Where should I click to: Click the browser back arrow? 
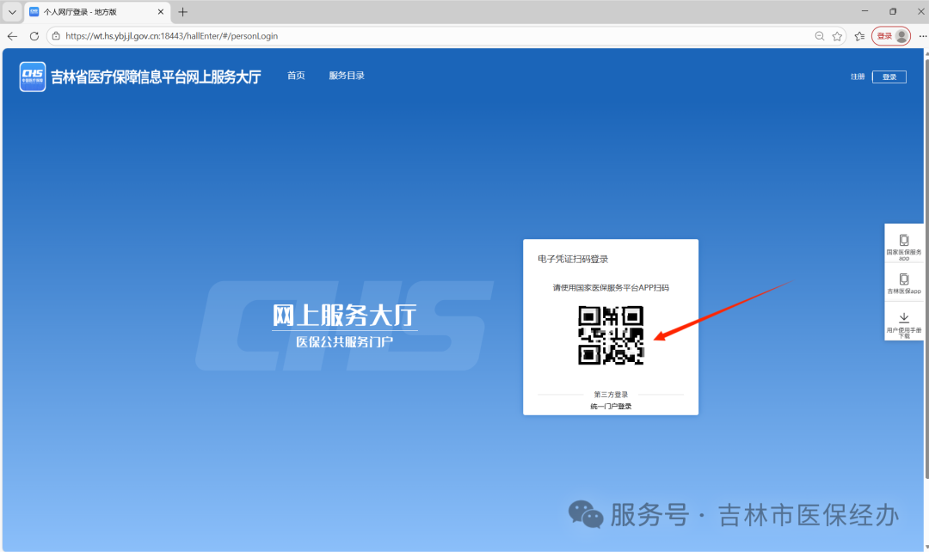(x=12, y=36)
